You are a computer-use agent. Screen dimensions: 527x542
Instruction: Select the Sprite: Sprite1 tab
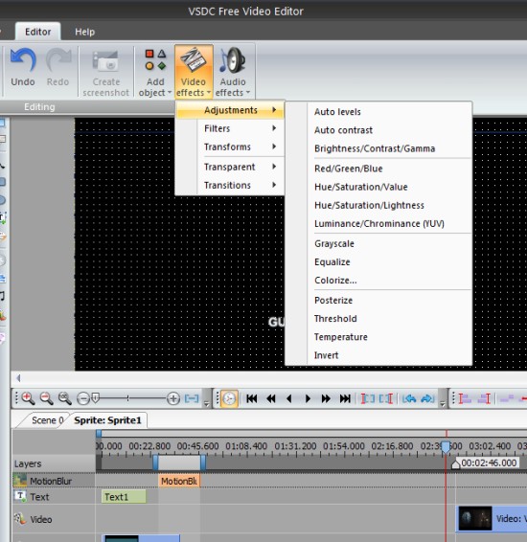[x=107, y=420]
